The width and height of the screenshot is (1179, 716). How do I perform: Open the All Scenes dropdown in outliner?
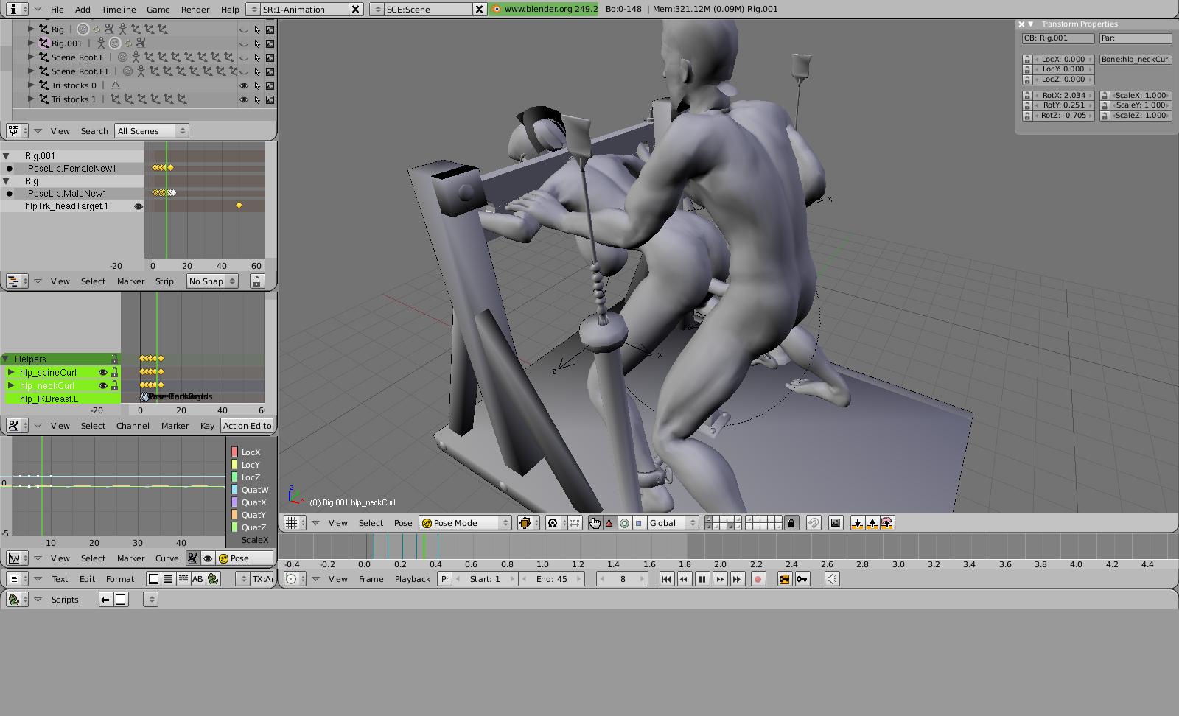point(152,131)
